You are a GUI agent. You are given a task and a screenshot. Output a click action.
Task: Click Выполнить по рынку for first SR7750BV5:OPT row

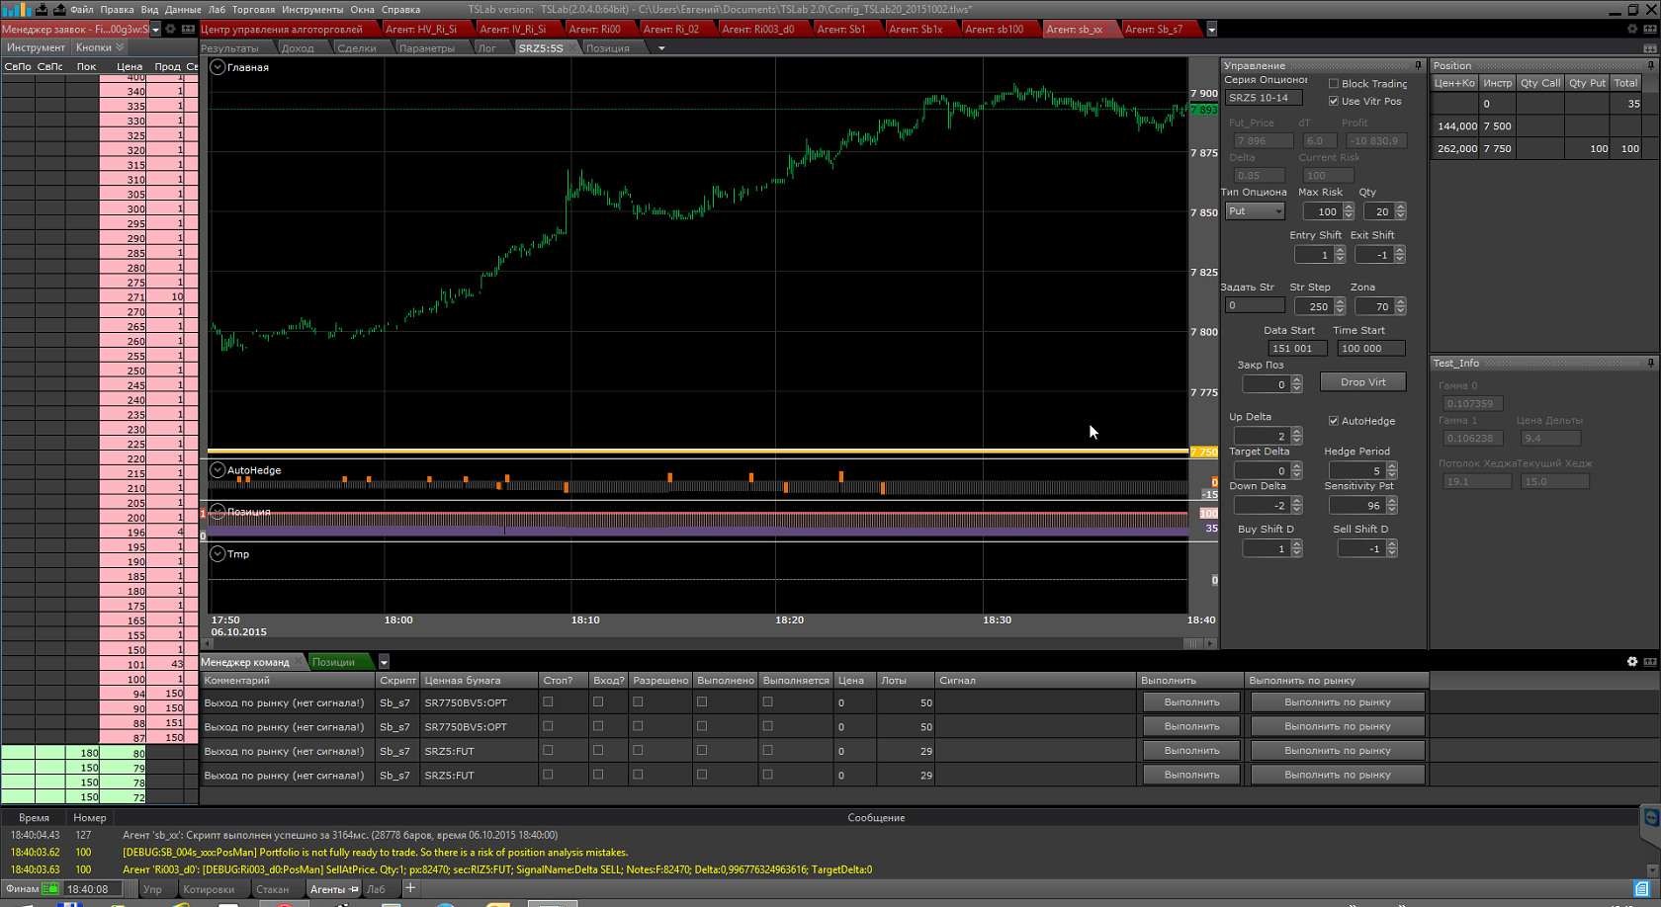coord(1337,702)
